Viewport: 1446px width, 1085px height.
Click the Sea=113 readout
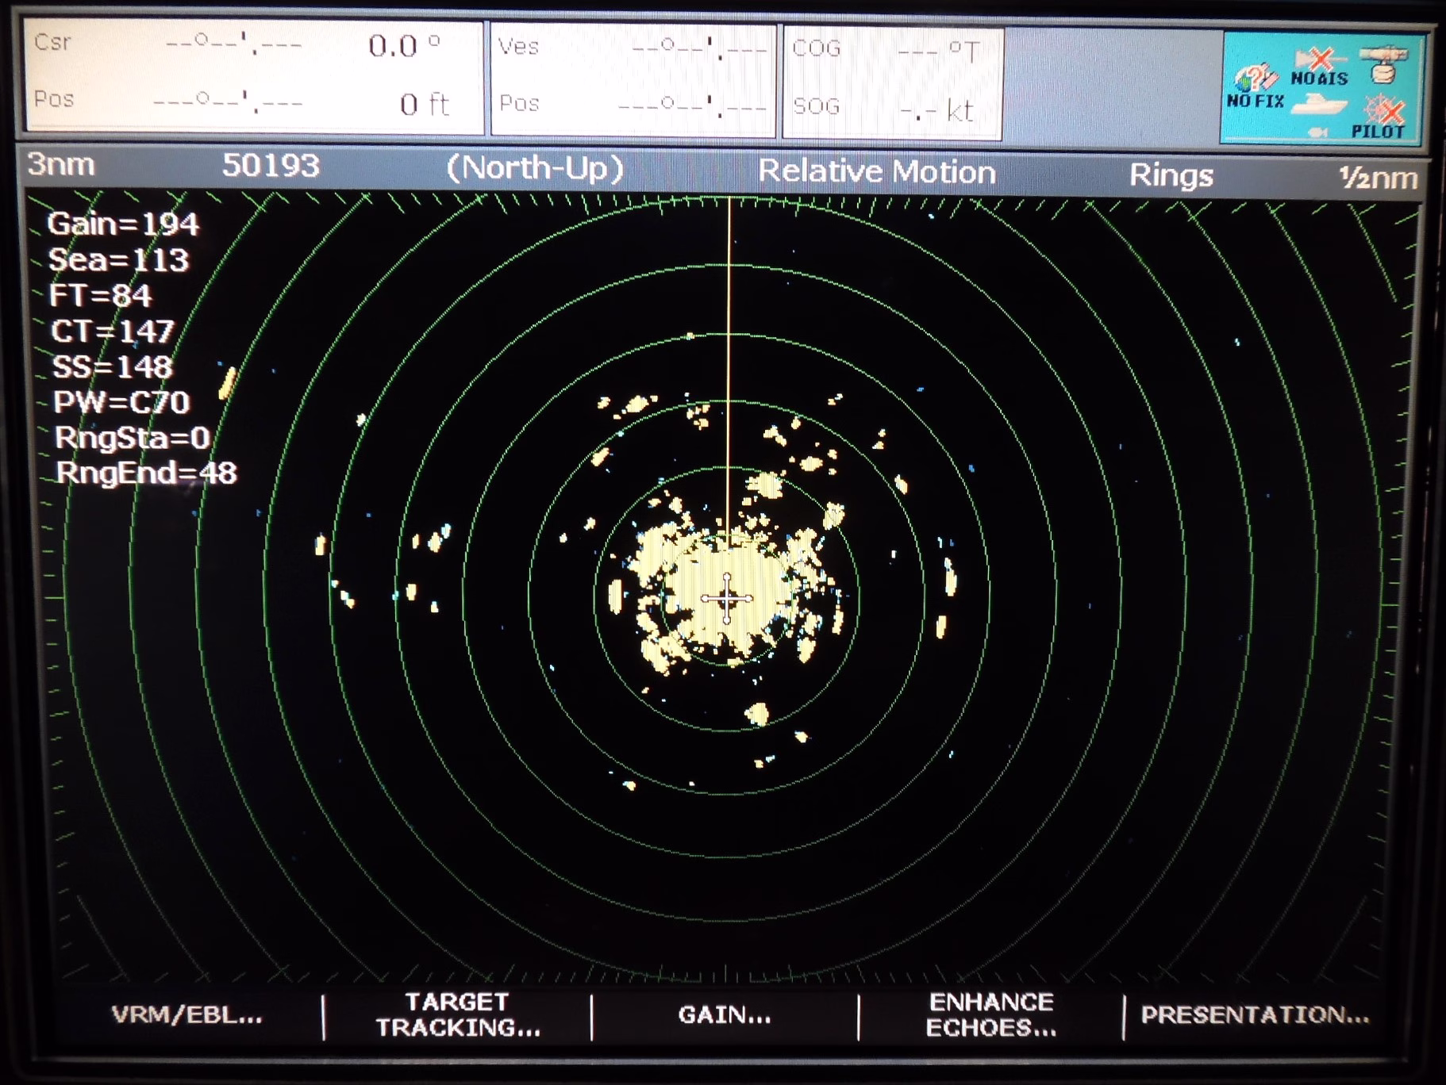pos(118,260)
